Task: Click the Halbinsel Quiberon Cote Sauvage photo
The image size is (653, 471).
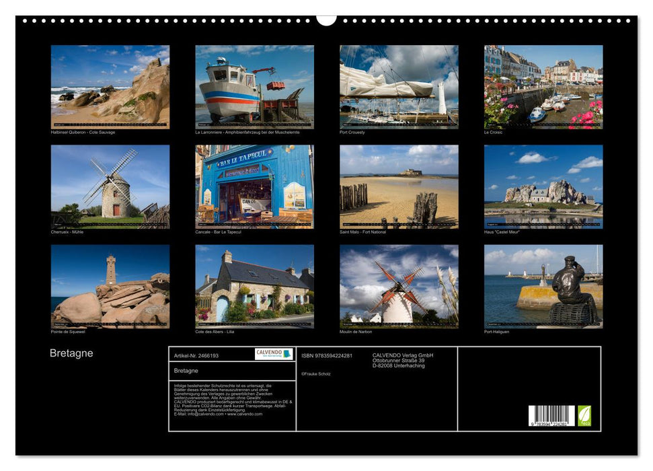Action: pos(110,87)
